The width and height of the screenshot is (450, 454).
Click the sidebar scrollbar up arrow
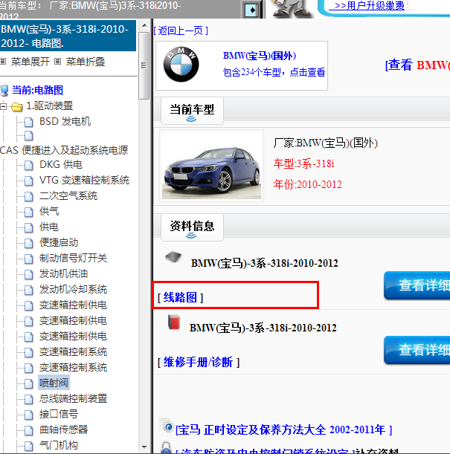(144, 25)
